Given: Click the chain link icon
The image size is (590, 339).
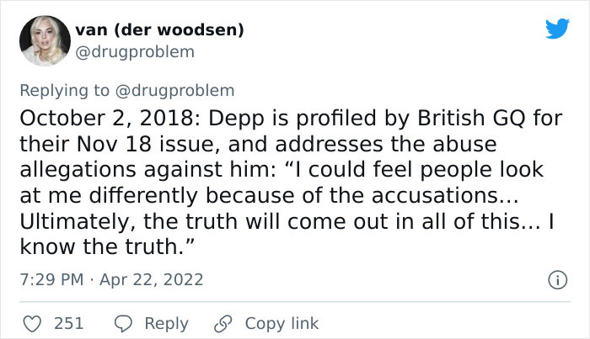Looking at the screenshot, I should click(x=223, y=324).
